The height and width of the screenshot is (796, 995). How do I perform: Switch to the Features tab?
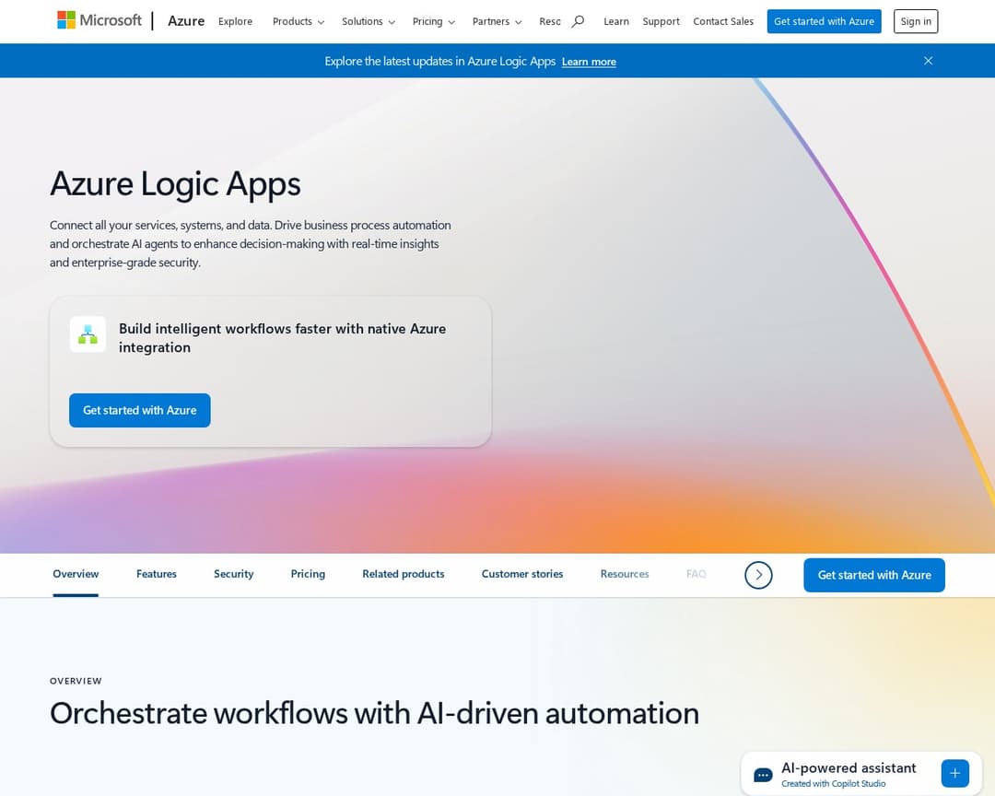(156, 574)
